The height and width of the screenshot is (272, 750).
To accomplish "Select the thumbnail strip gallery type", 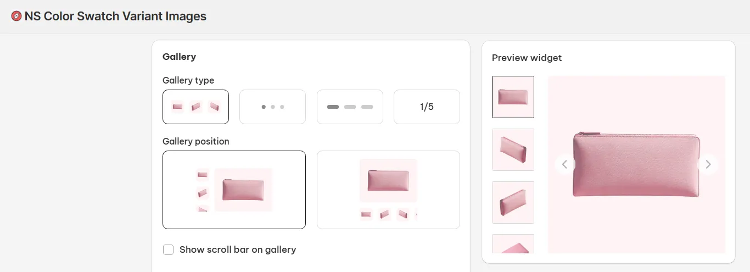I will pos(195,107).
